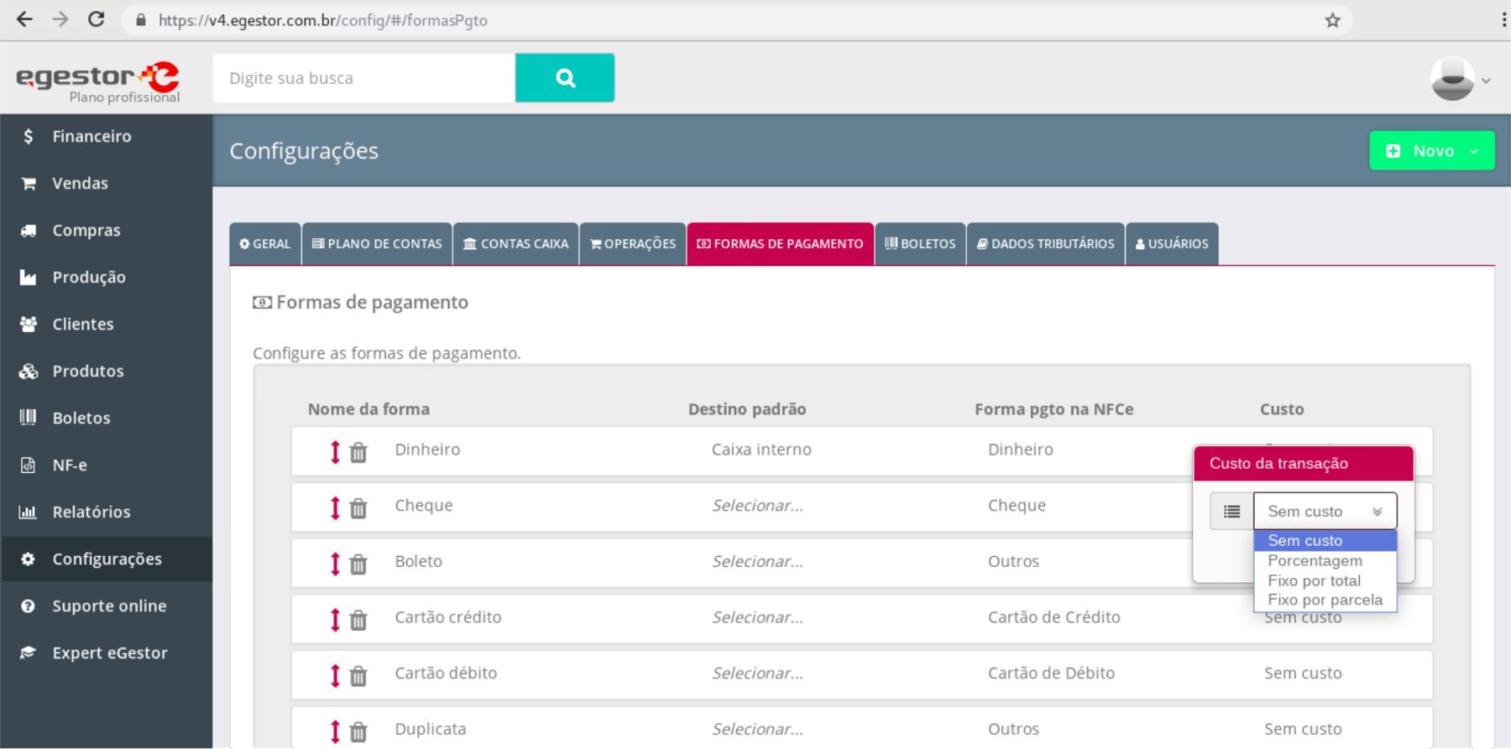Delete the Cartão débito row

click(x=358, y=676)
